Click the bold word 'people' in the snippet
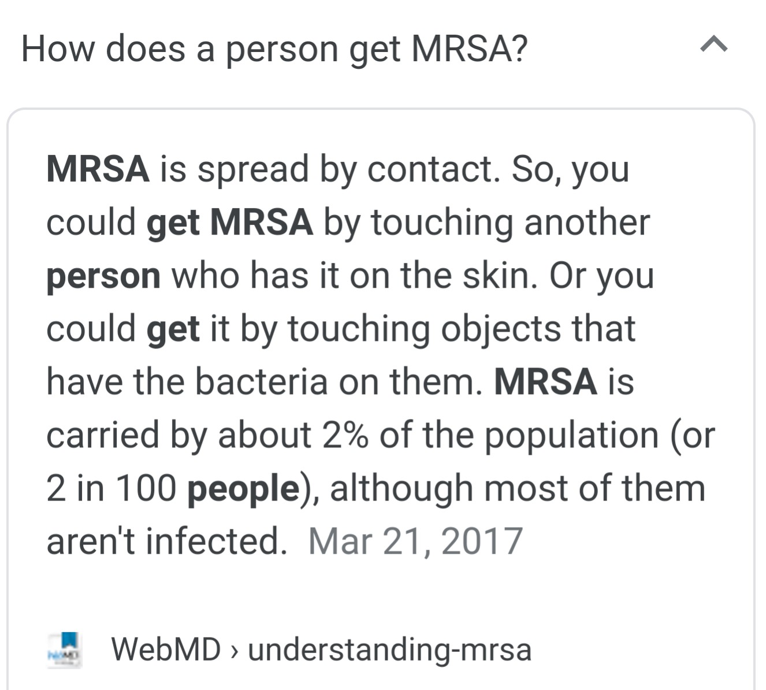 (x=243, y=489)
